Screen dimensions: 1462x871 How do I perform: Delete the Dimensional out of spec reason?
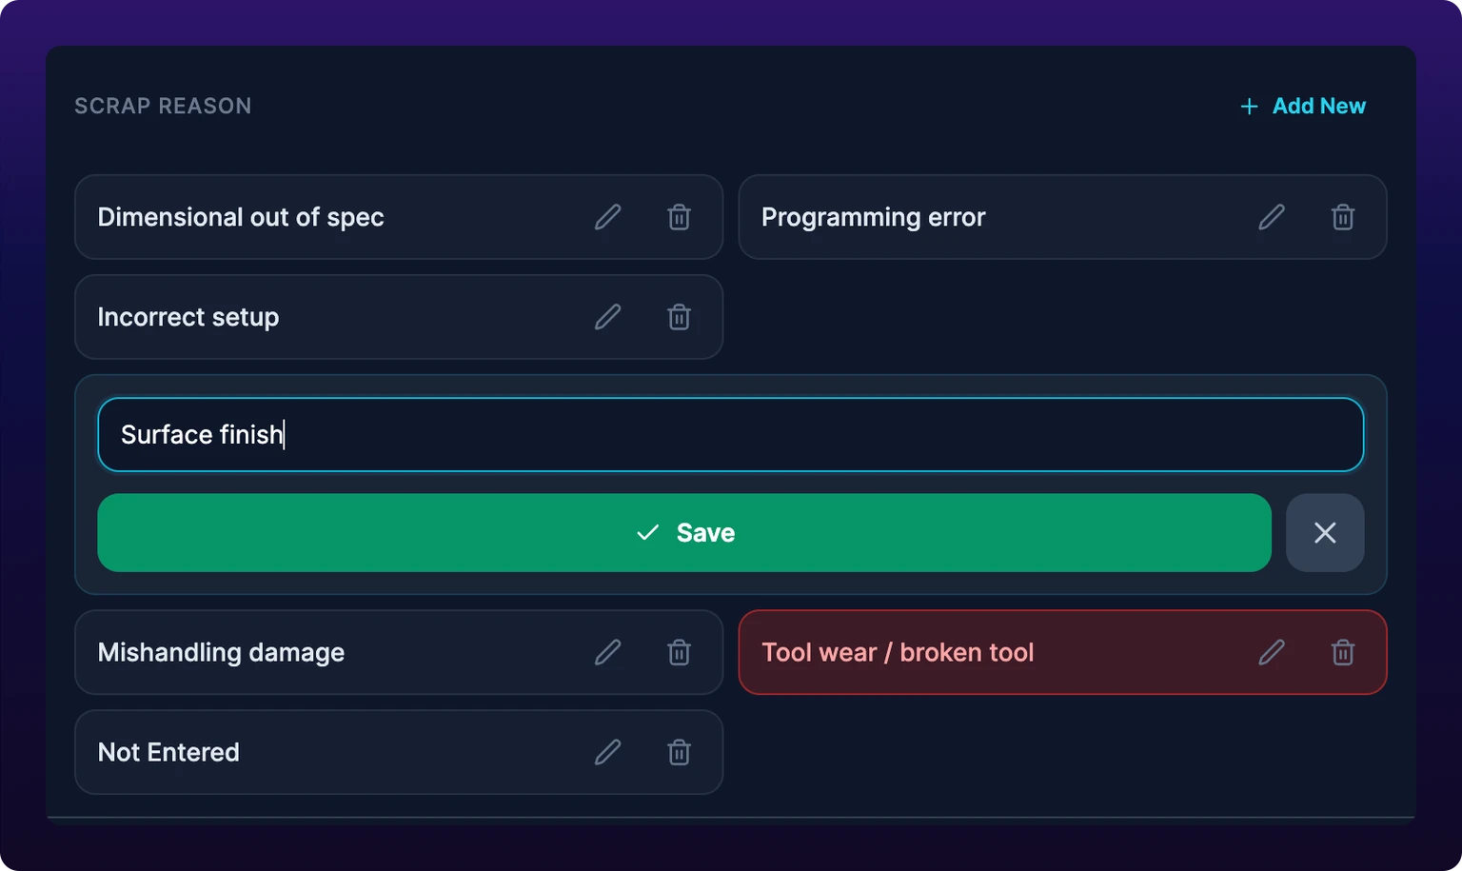[679, 217]
